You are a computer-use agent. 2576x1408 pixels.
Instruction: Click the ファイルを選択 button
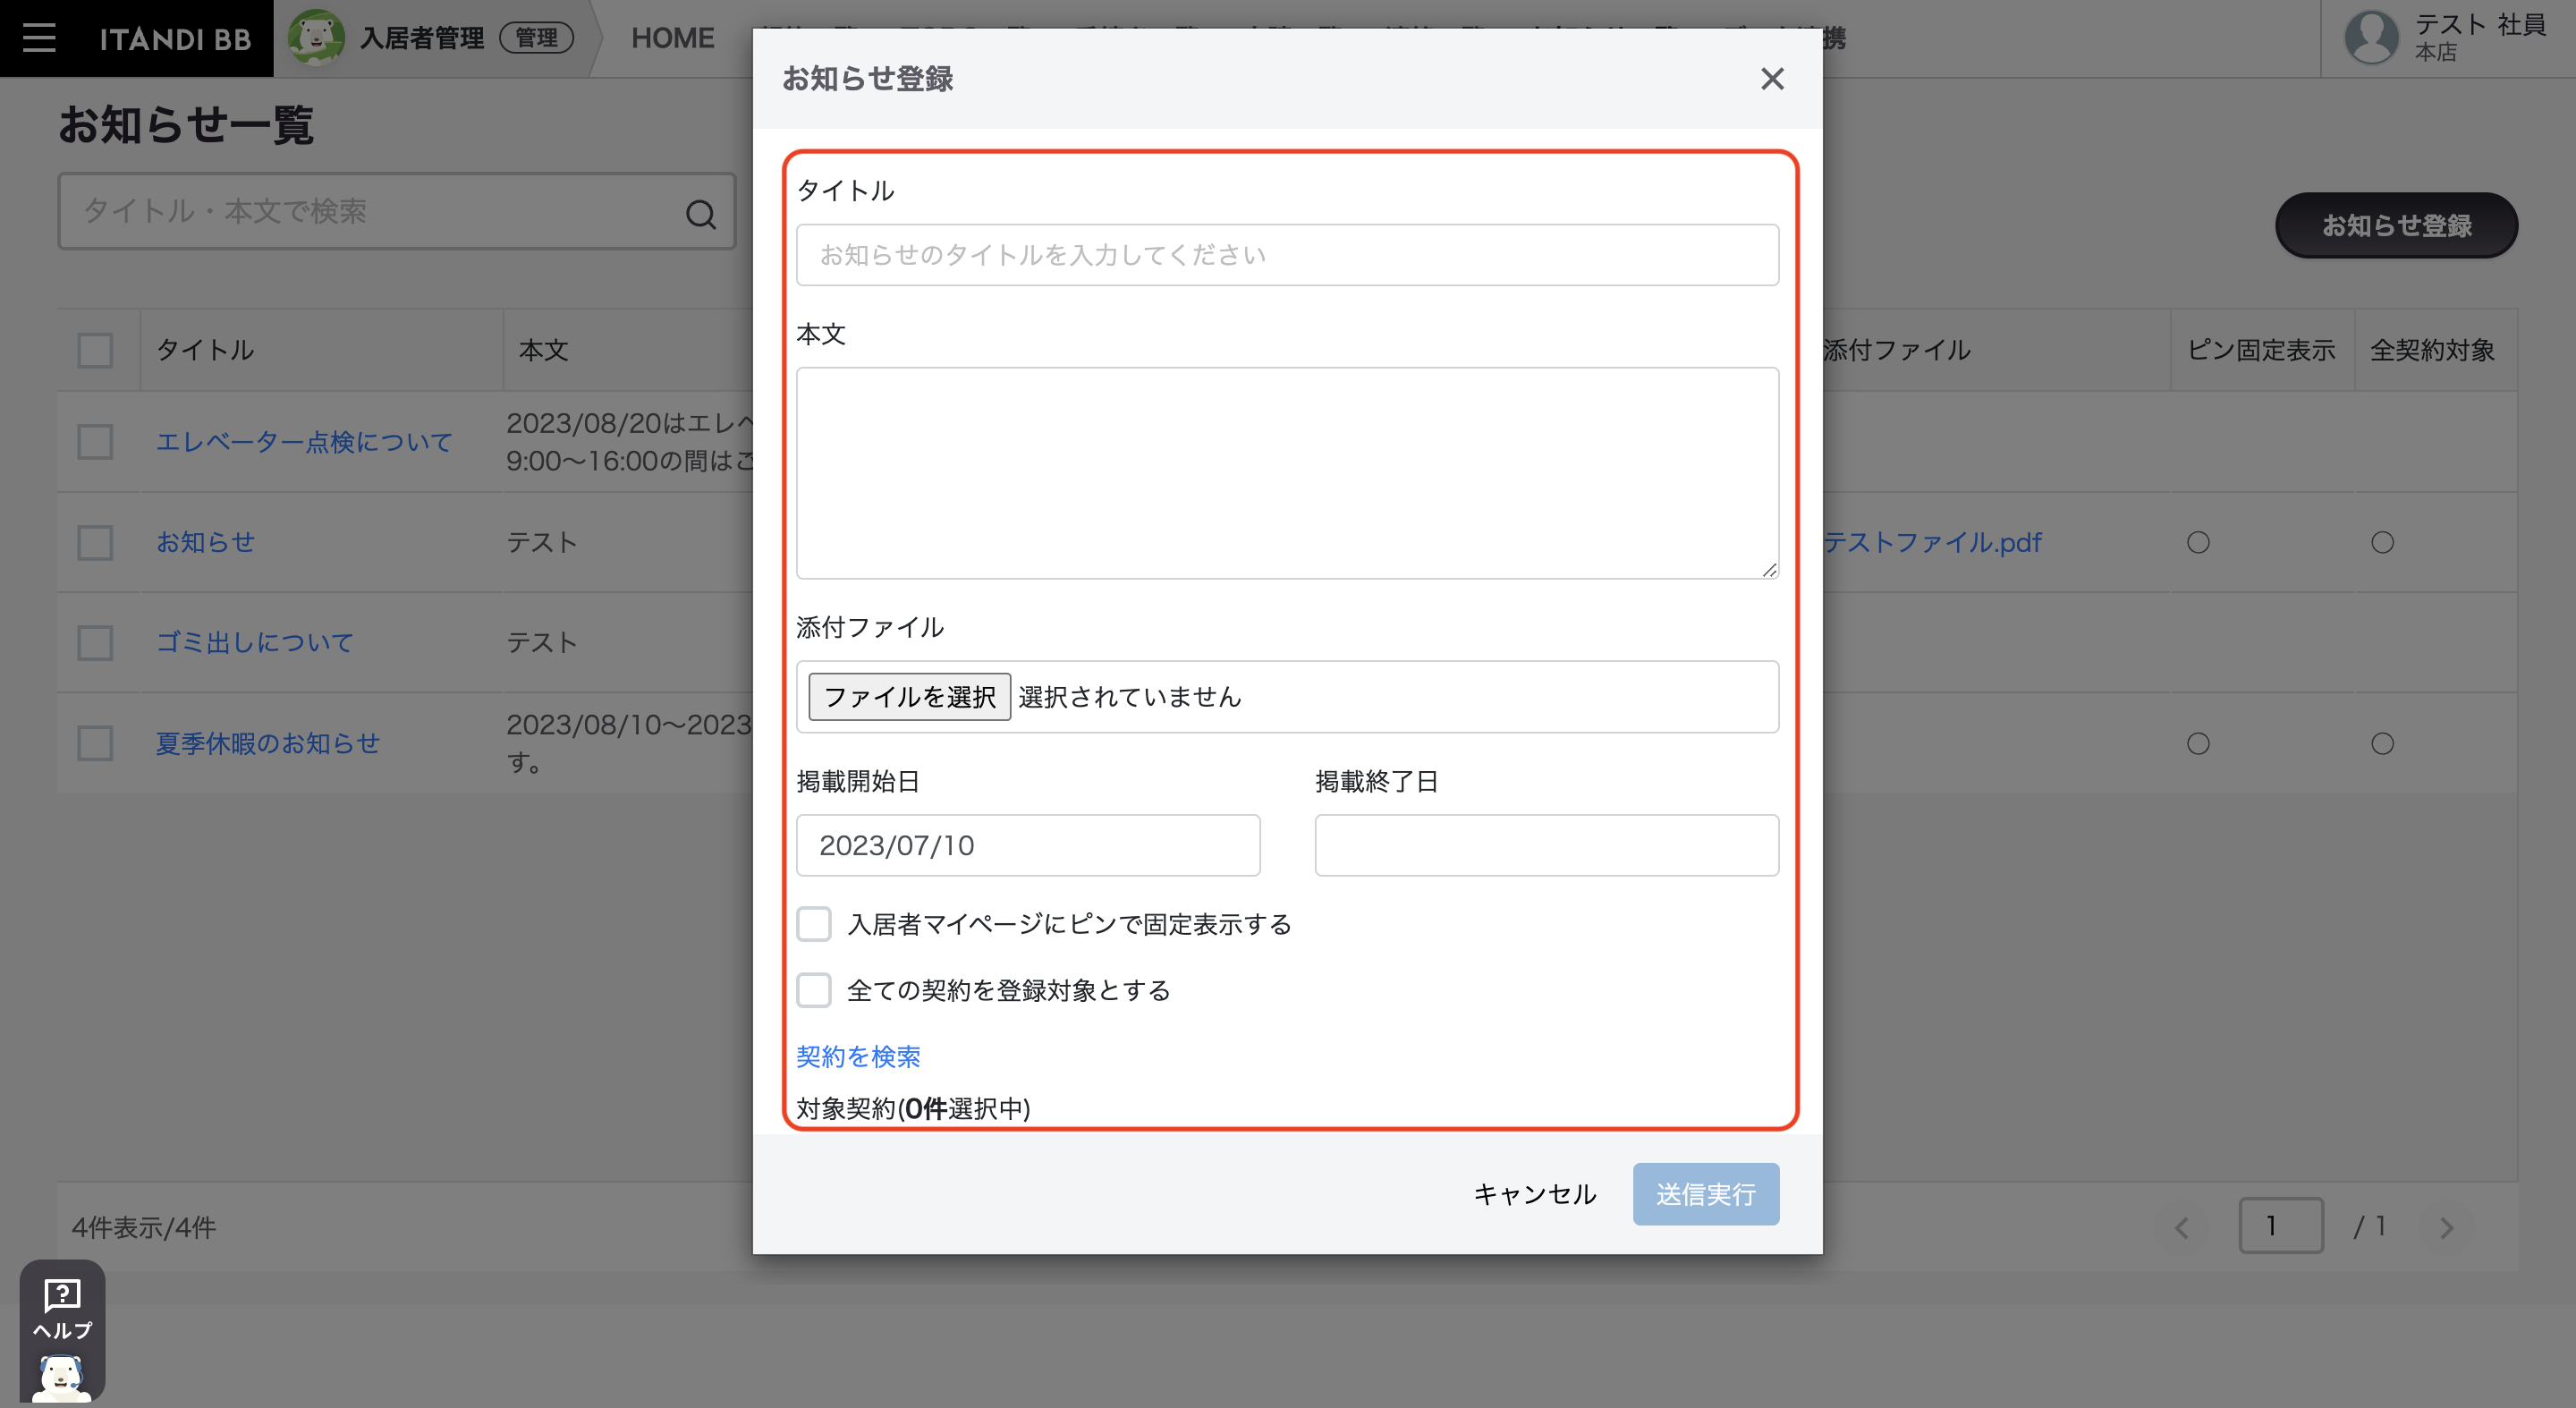point(909,697)
